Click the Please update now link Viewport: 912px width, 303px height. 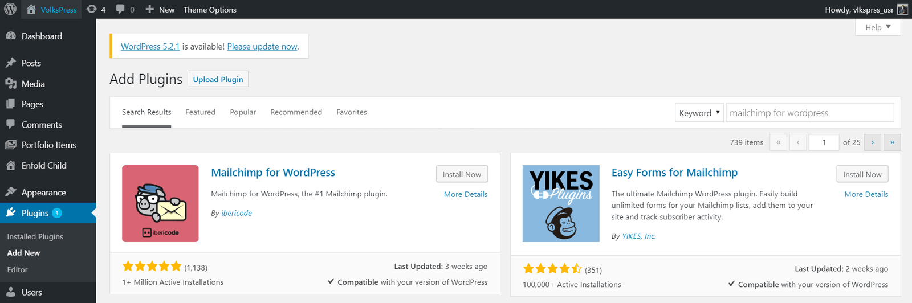click(x=262, y=46)
